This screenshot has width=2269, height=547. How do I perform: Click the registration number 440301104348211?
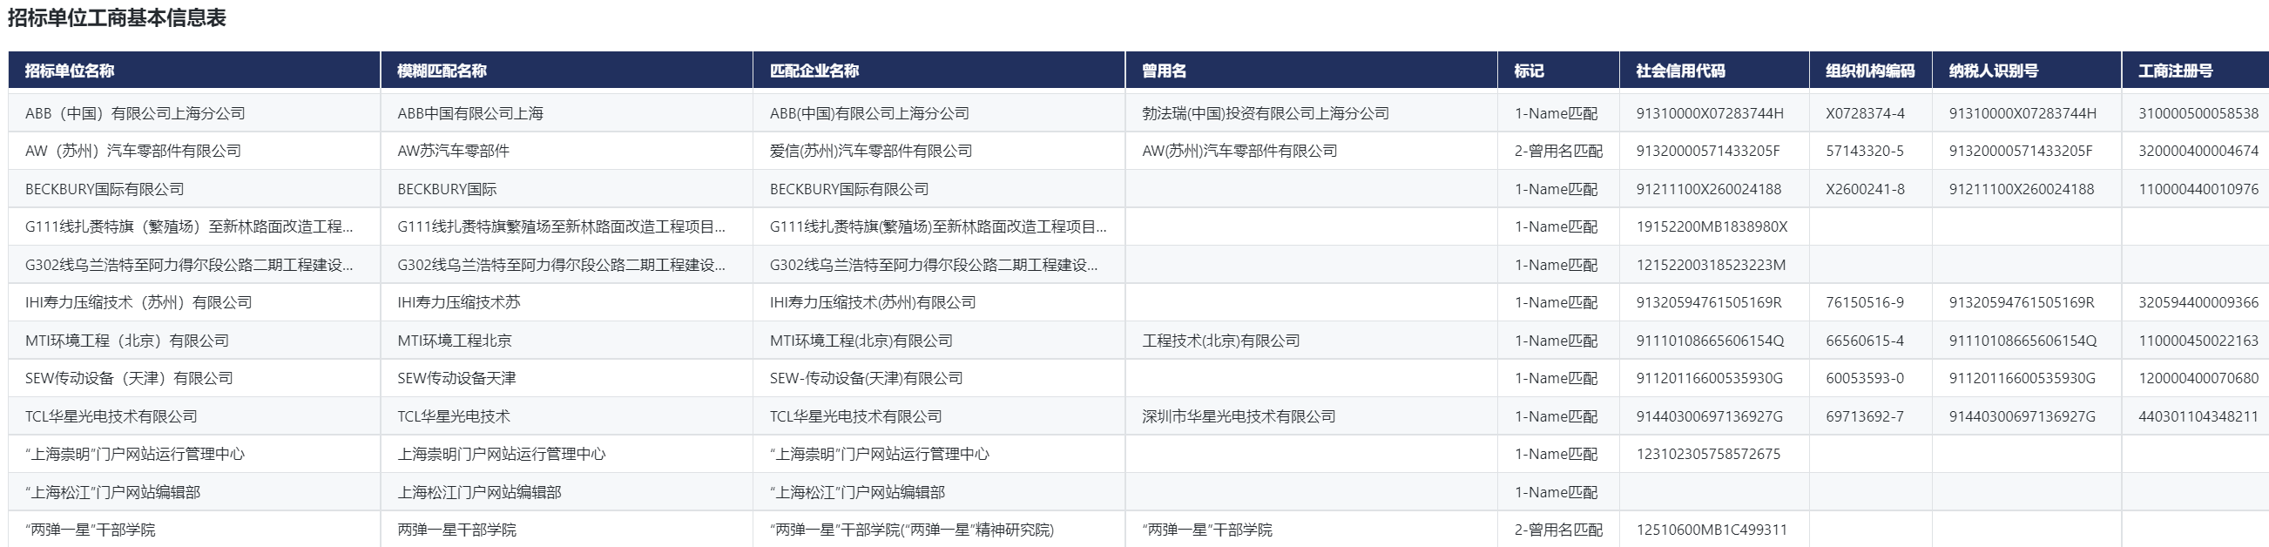[2198, 416]
